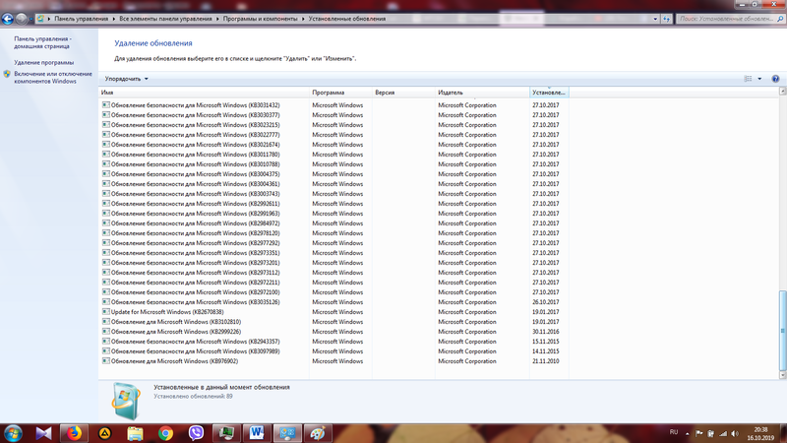Select update KB3004375 row
The width and height of the screenshot is (787, 443).
(x=333, y=174)
